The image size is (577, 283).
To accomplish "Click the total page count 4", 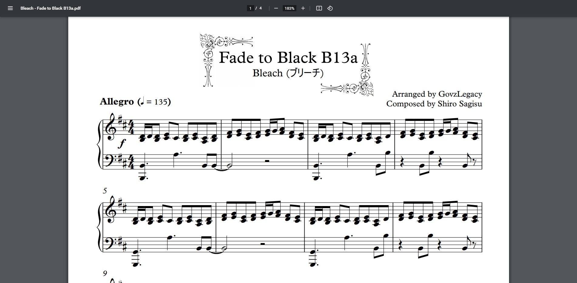I will [x=260, y=8].
